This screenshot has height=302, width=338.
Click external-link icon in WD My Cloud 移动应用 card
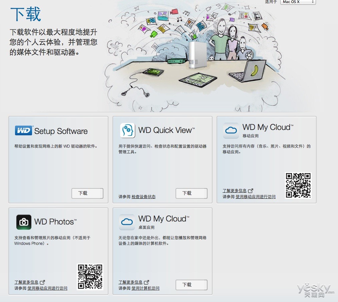click(251, 191)
